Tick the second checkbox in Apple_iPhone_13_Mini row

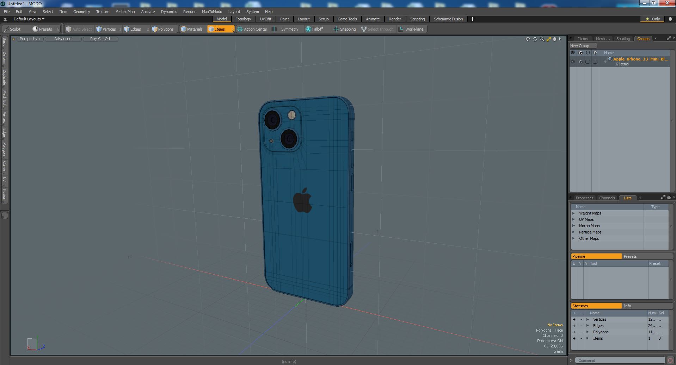point(595,62)
